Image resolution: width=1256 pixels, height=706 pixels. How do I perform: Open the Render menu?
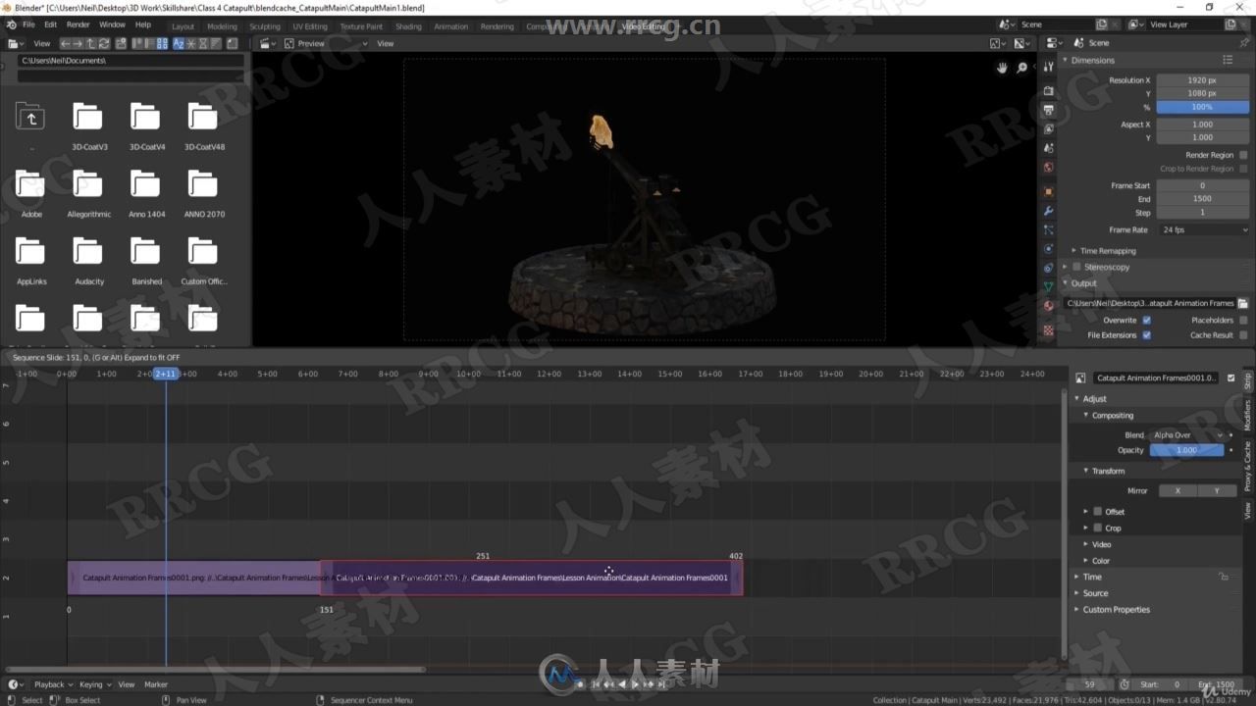78,25
